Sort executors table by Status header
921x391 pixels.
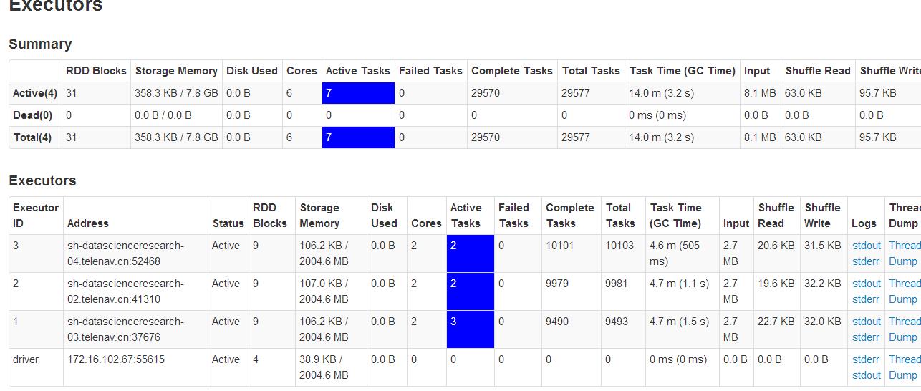[x=228, y=223]
